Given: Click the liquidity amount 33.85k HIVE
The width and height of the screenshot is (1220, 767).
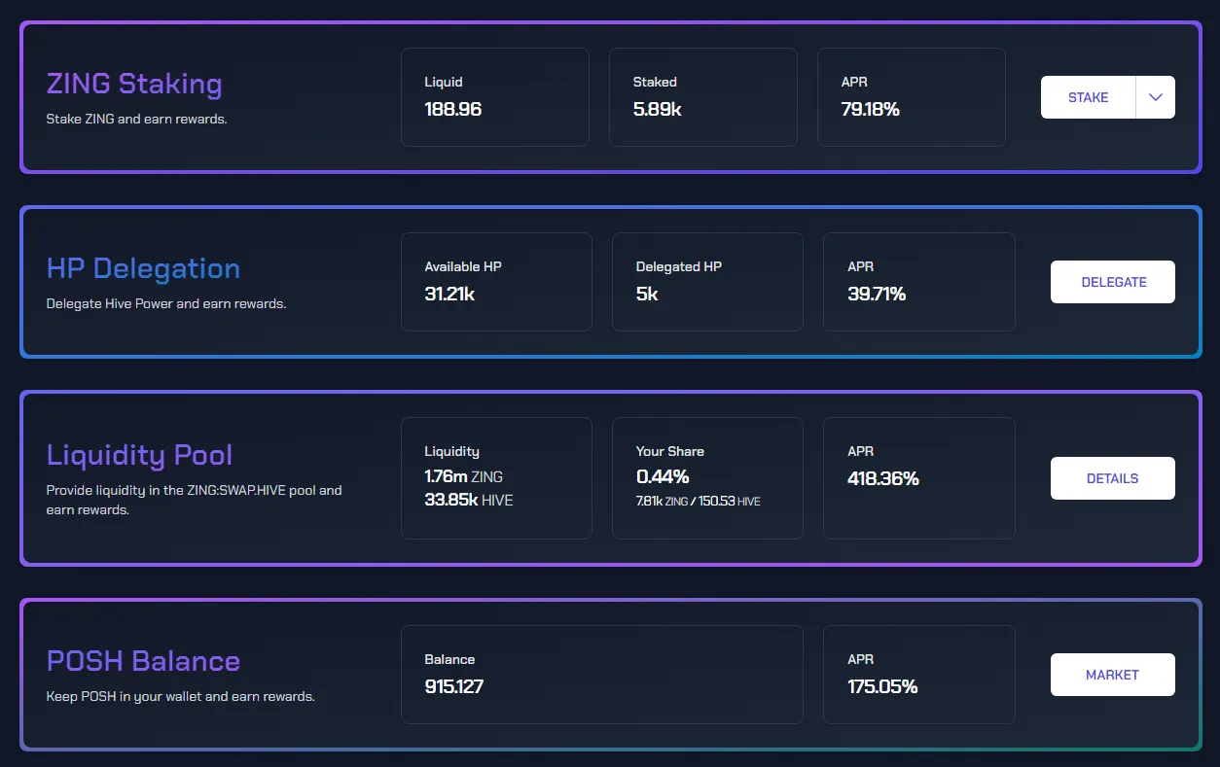Looking at the screenshot, I should [x=469, y=500].
